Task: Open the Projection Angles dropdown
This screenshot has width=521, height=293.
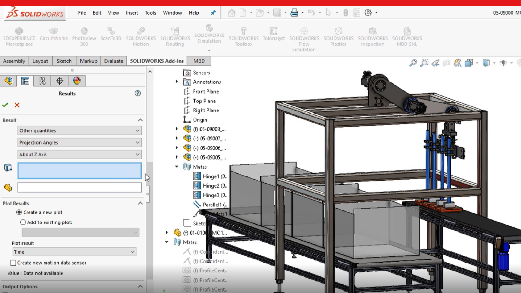Action: click(80, 142)
